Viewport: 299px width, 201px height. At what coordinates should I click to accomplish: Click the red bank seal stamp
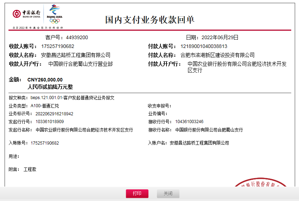click(x=260, y=183)
